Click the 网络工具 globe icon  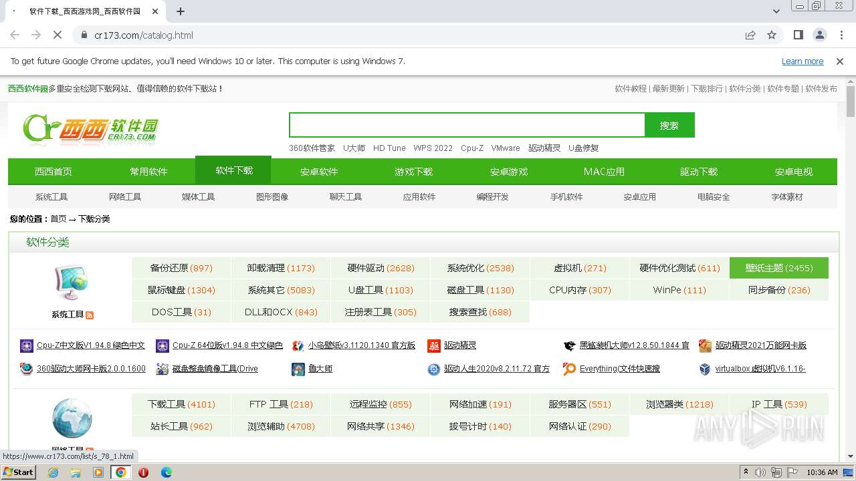pyautogui.click(x=72, y=418)
